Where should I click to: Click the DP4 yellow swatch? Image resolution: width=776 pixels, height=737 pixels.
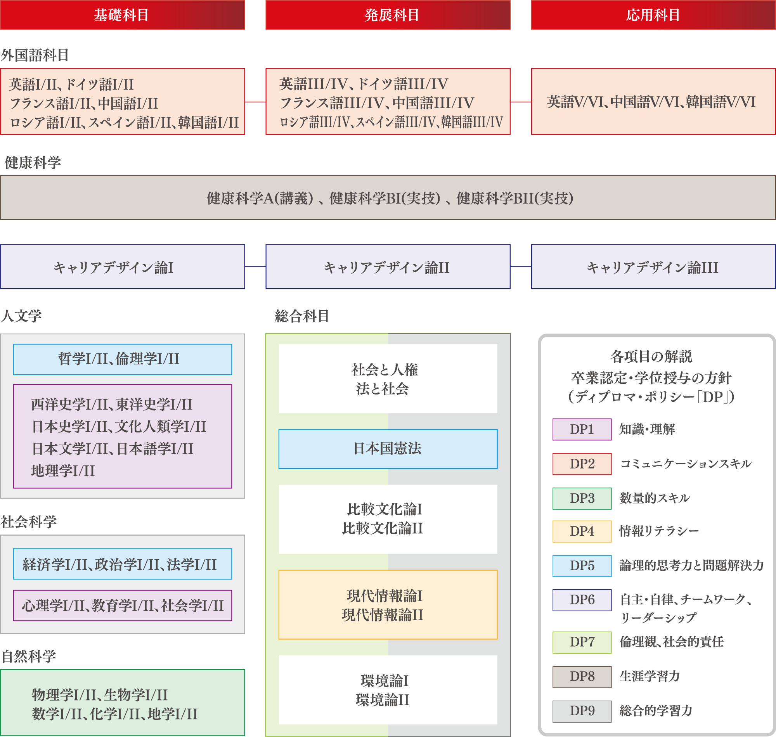tap(582, 531)
